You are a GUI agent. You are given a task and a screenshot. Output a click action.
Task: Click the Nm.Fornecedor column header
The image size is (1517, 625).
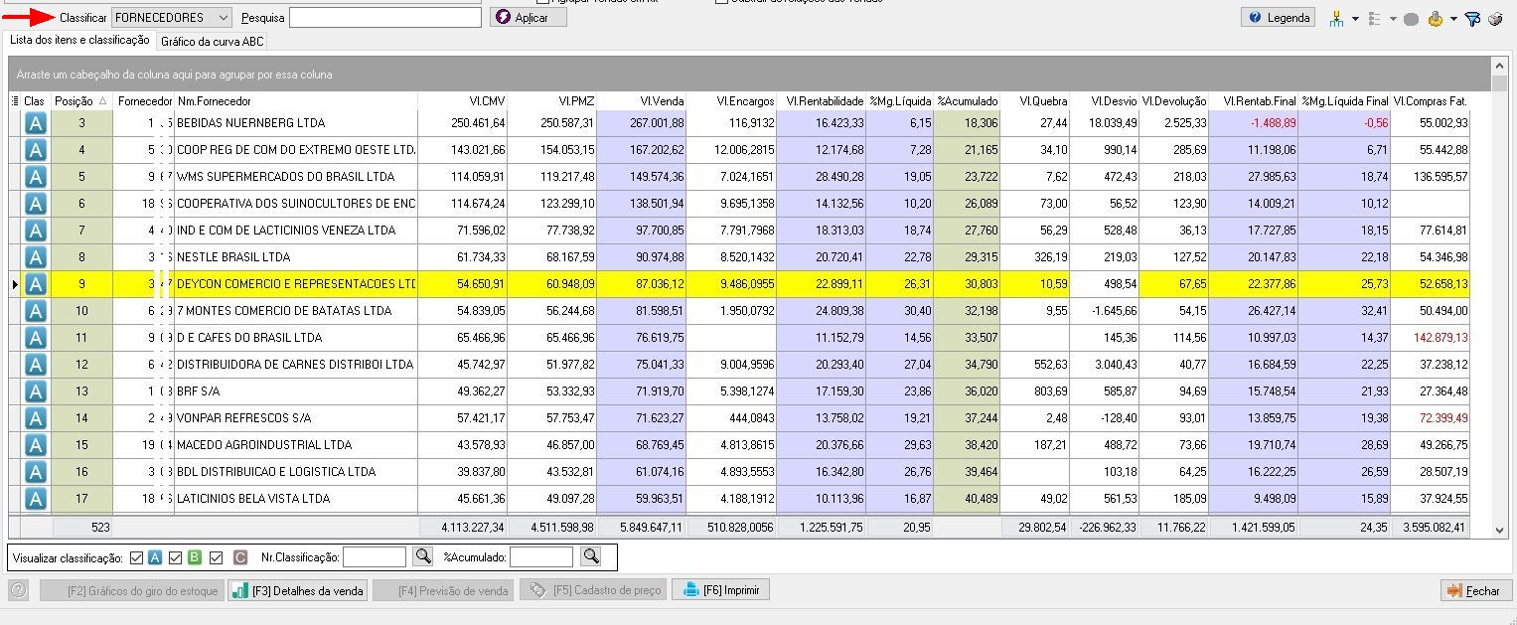[296, 101]
